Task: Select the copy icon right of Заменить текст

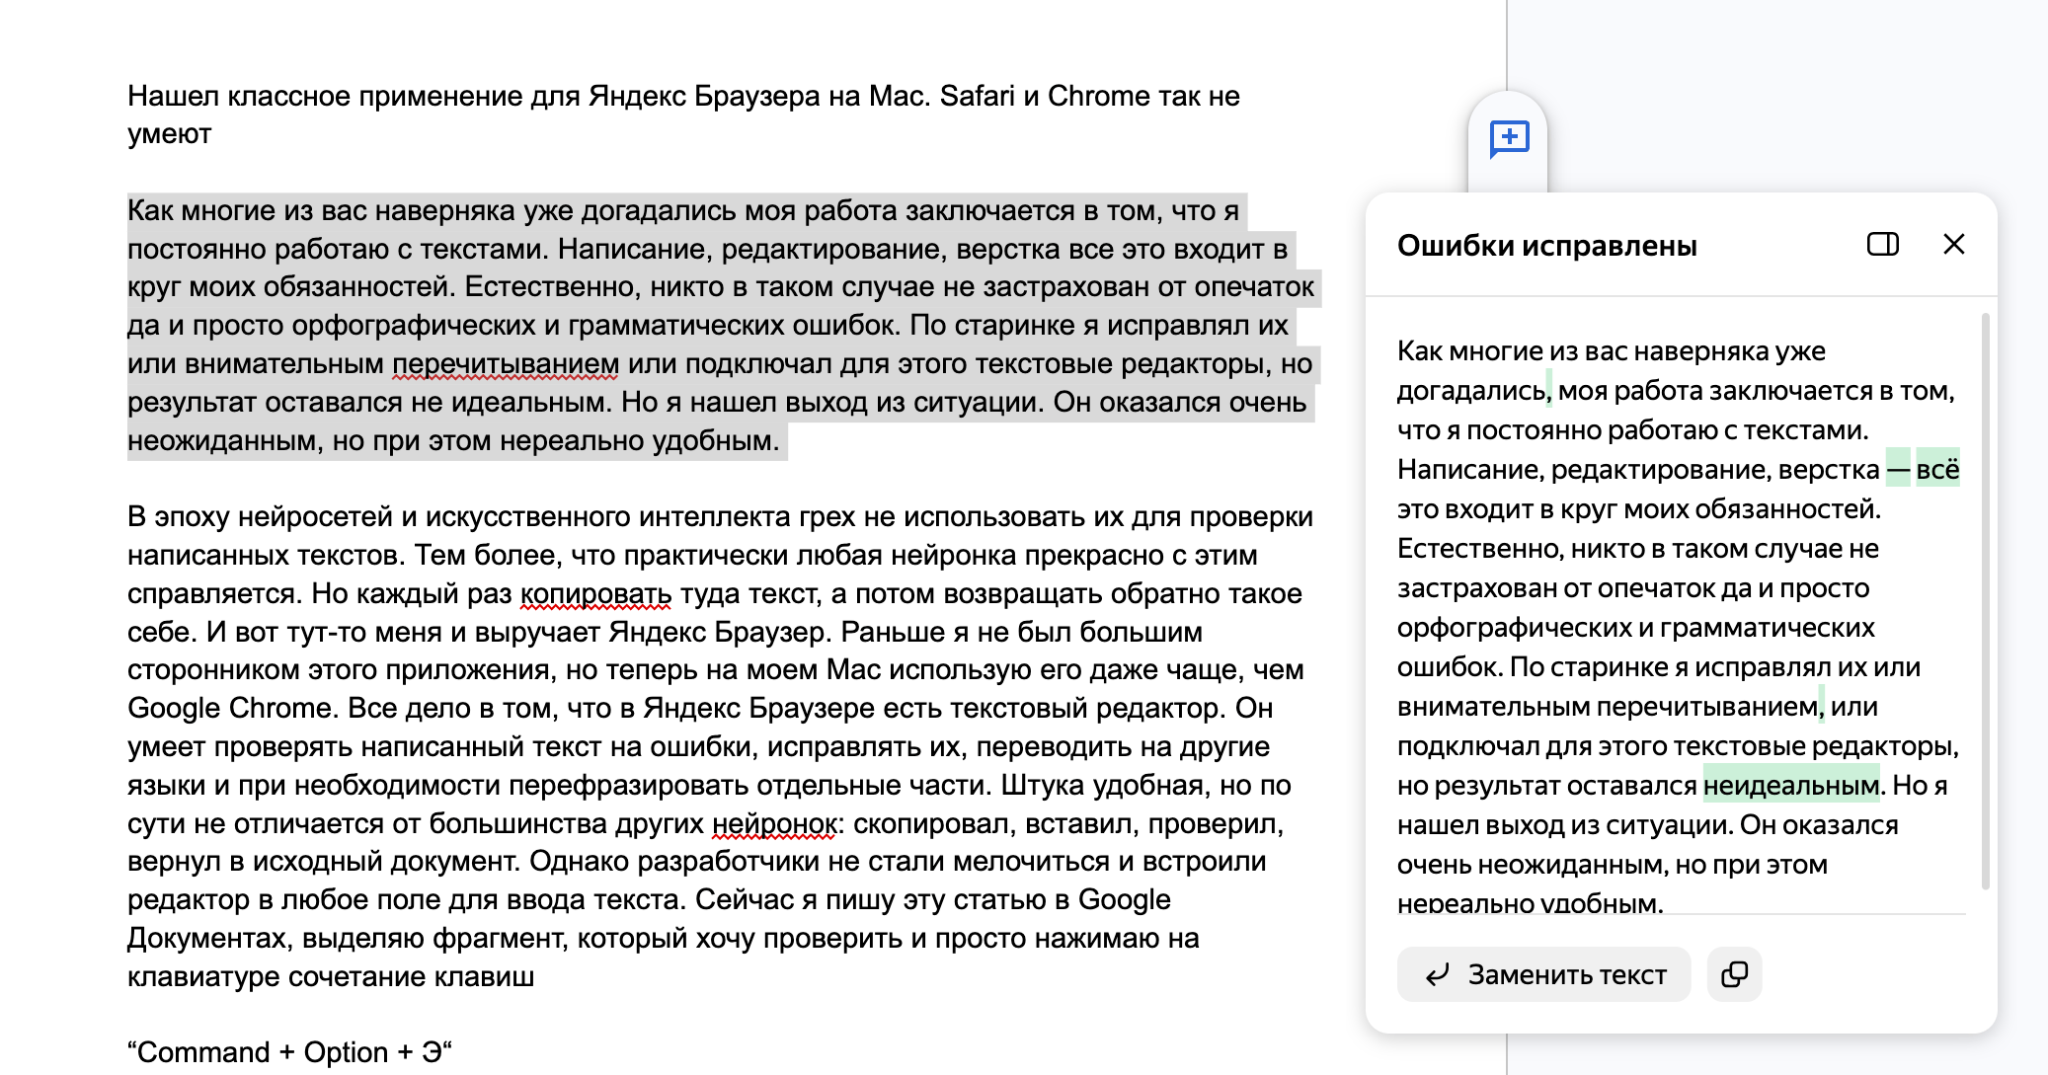Action: coord(1735,974)
